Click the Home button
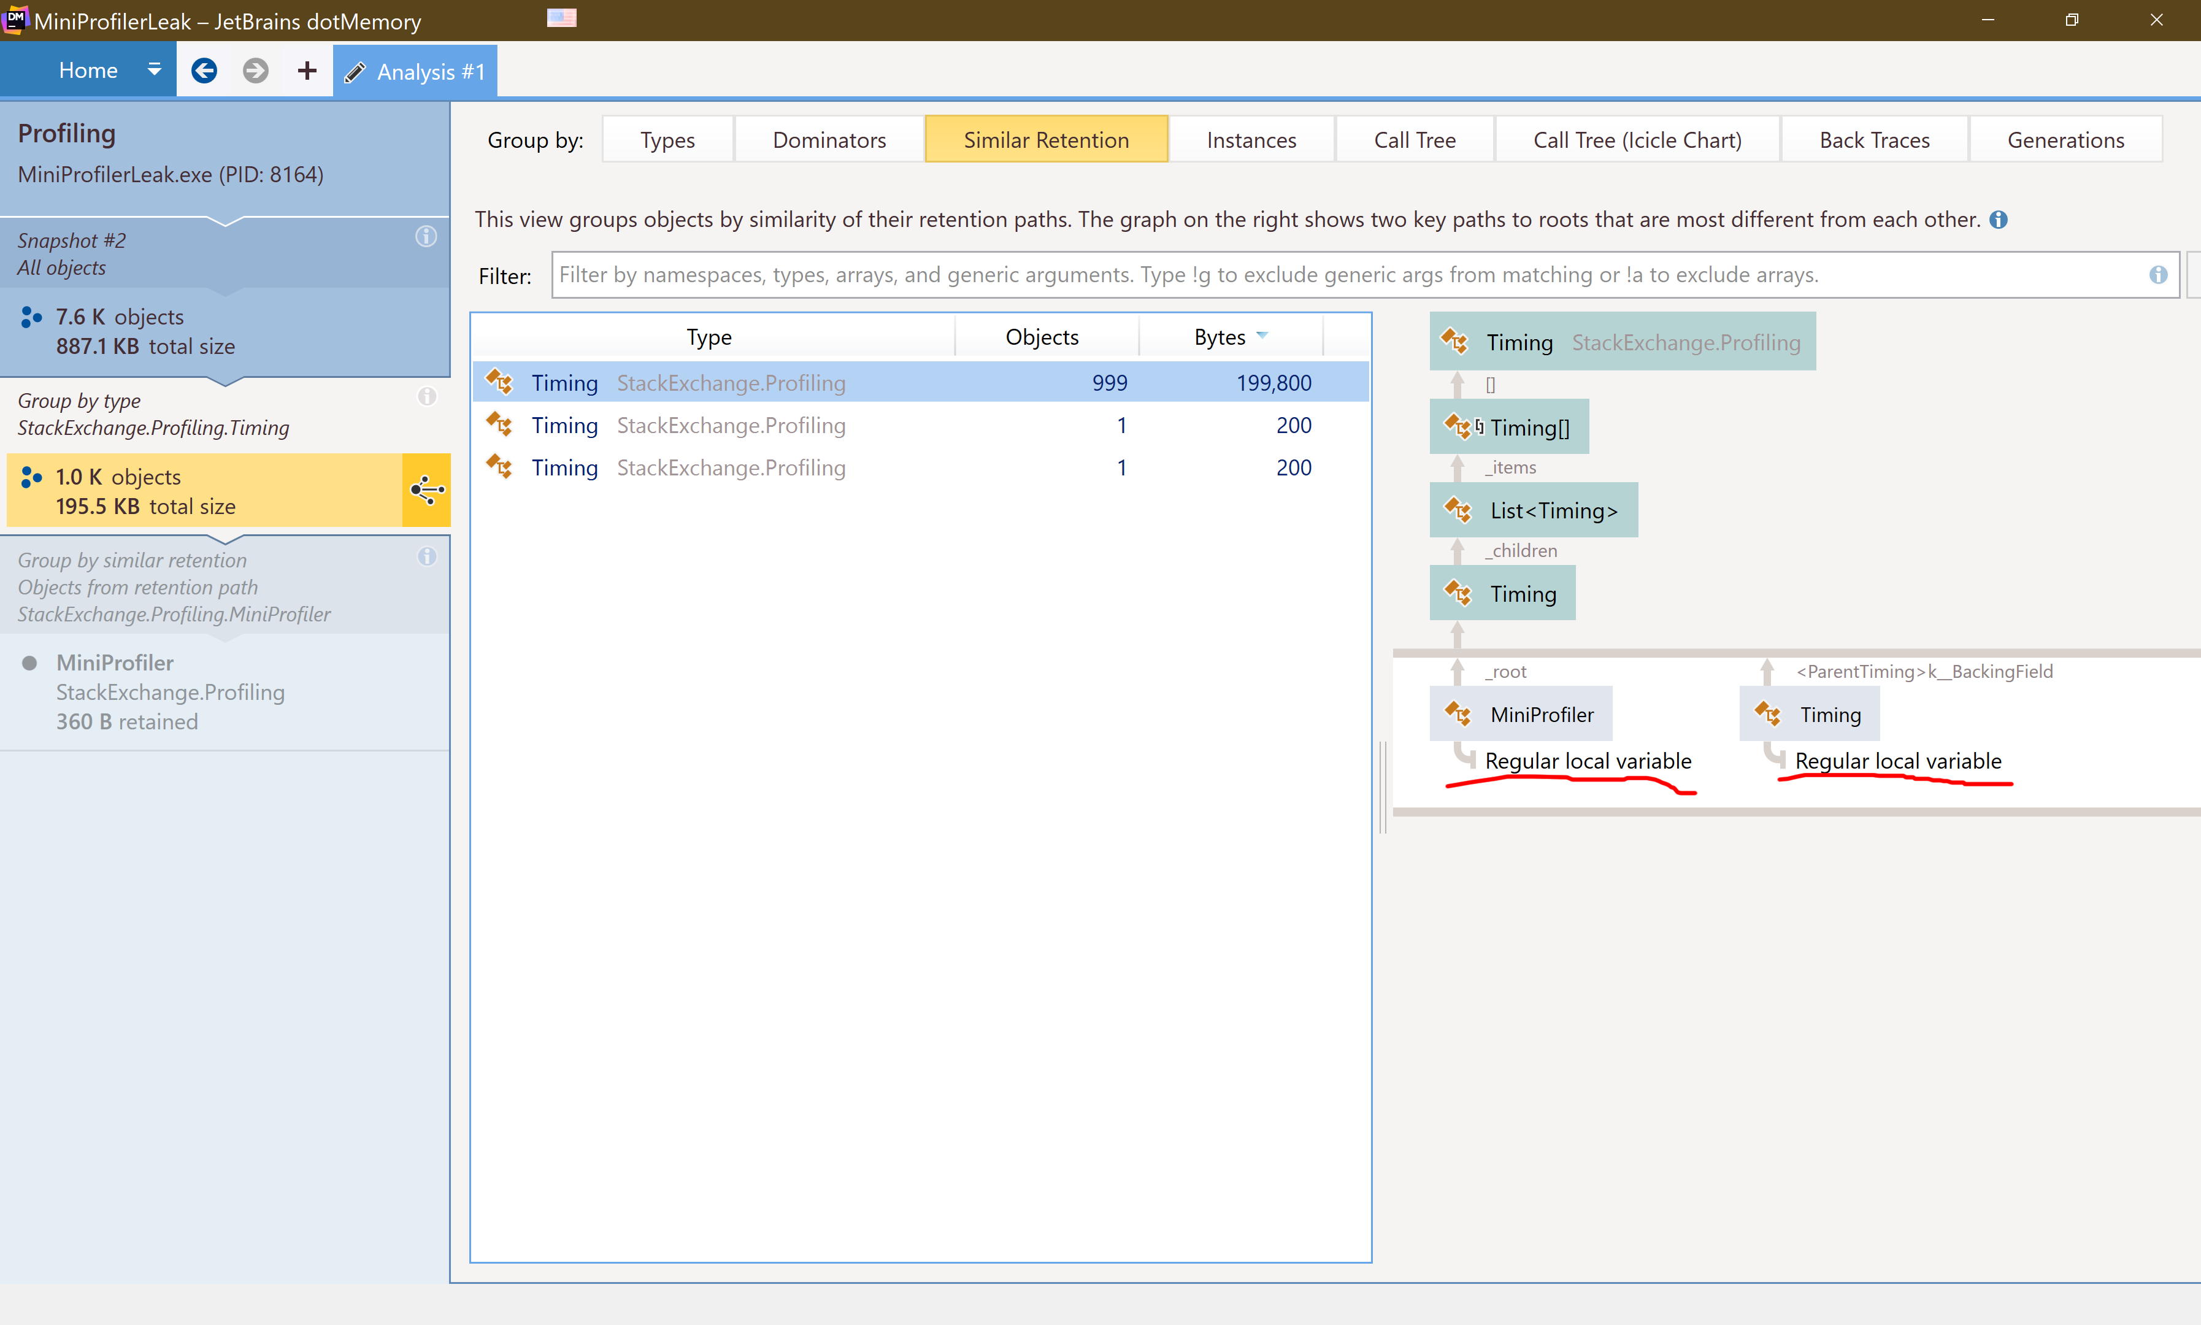 point(88,71)
